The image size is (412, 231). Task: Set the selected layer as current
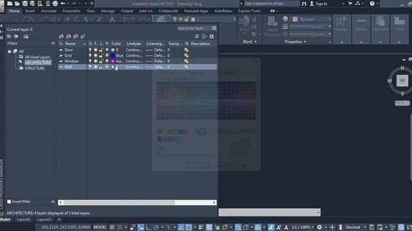pos(83,37)
